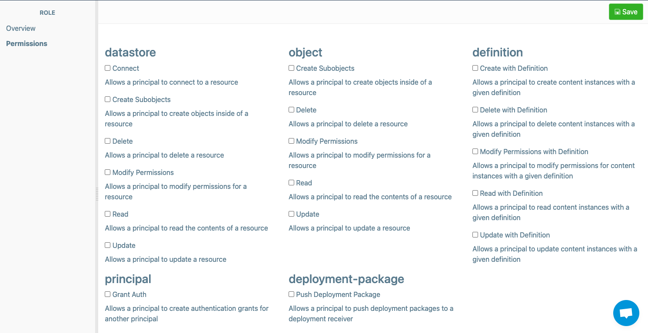This screenshot has width=648, height=333.
Task: Click the green Save button
Action: [626, 12]
